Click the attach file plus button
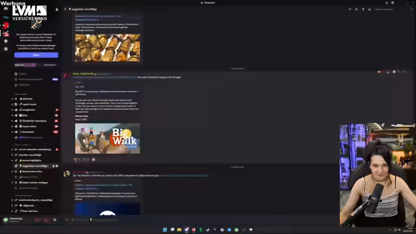416x234 pixels. click(66, 220)
